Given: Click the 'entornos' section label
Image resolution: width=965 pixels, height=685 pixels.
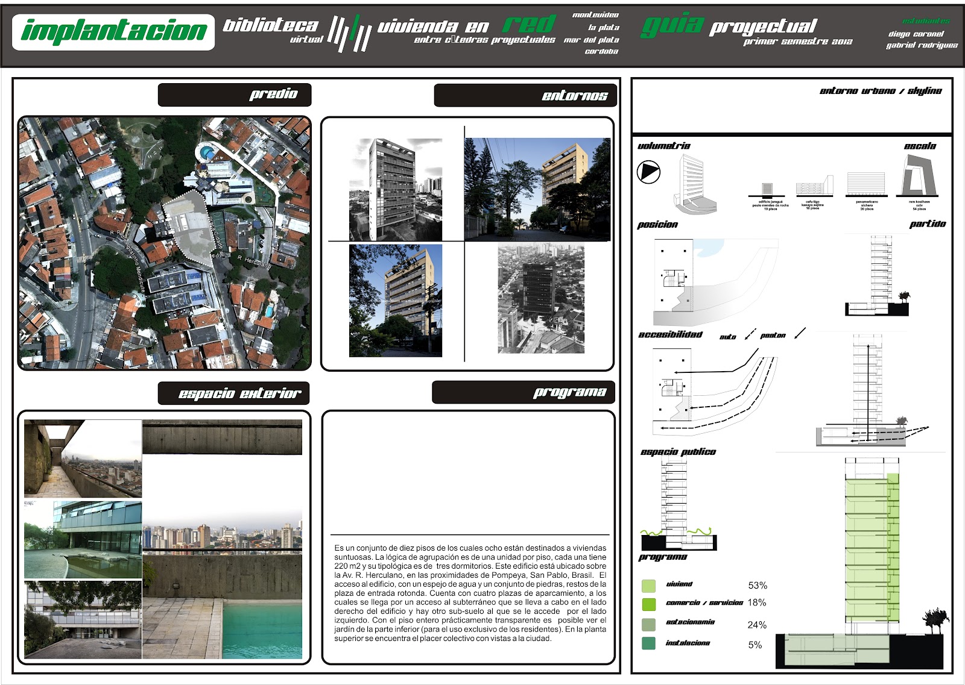Looking at the screenshot, I should (525, 95).
